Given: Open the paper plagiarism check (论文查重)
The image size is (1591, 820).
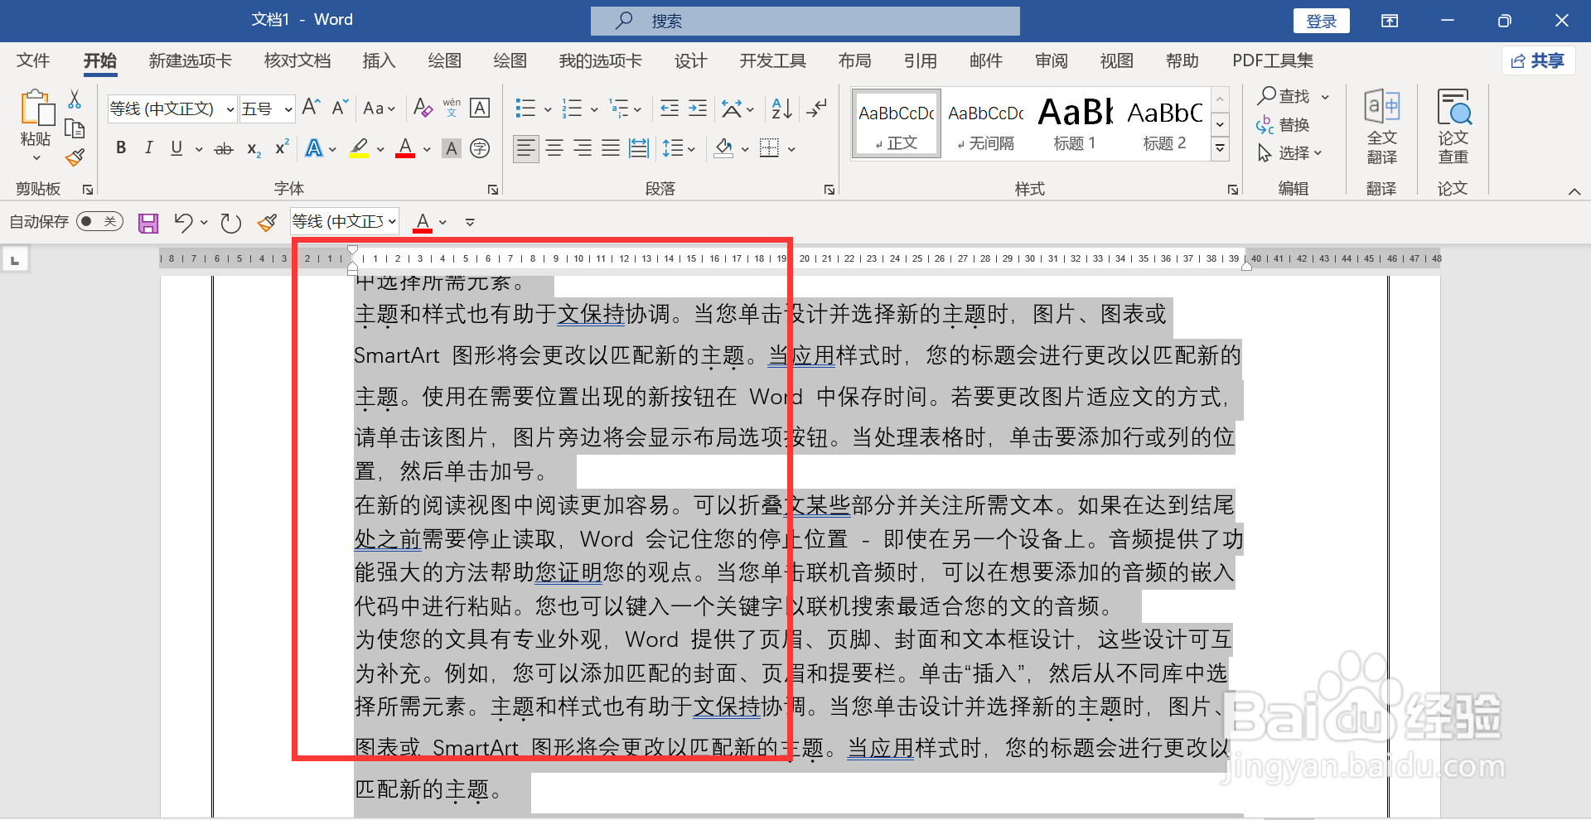Looking at the screenshot, I should click(1453, 127).
